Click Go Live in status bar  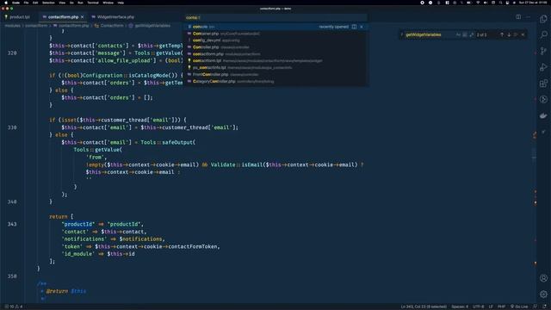tap(519, 307)
